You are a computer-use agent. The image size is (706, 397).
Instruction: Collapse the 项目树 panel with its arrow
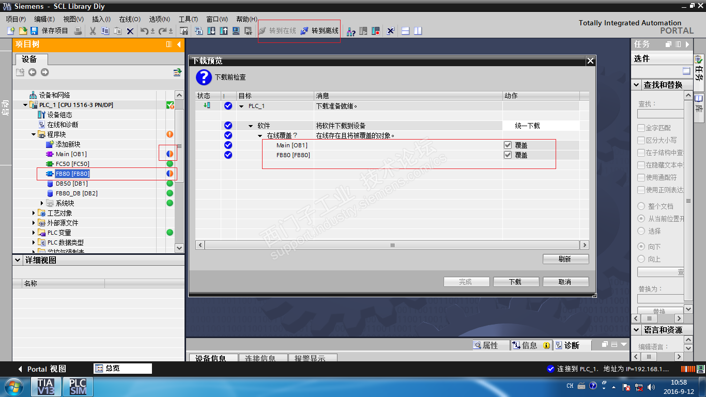pyautogui.click(x=179, y=44)
